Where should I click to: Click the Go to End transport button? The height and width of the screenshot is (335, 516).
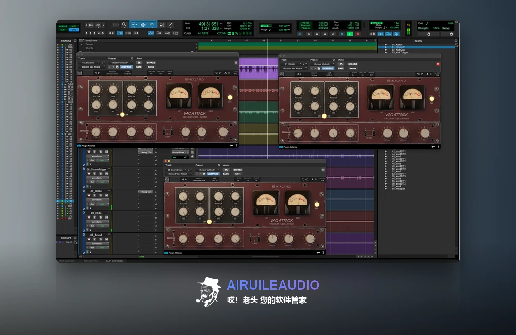click(x=333, y=34)
